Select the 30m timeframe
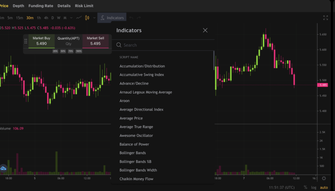The height and width of the screenshot is (191, 335). (30, 18)
